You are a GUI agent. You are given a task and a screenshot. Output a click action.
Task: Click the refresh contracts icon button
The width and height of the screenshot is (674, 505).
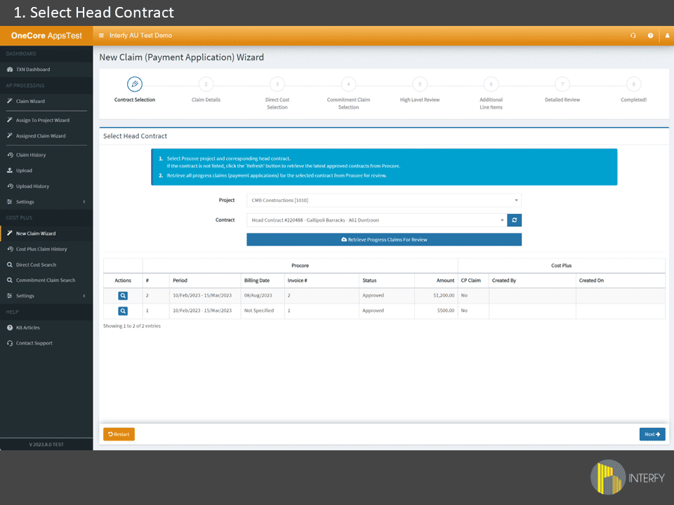515,220
